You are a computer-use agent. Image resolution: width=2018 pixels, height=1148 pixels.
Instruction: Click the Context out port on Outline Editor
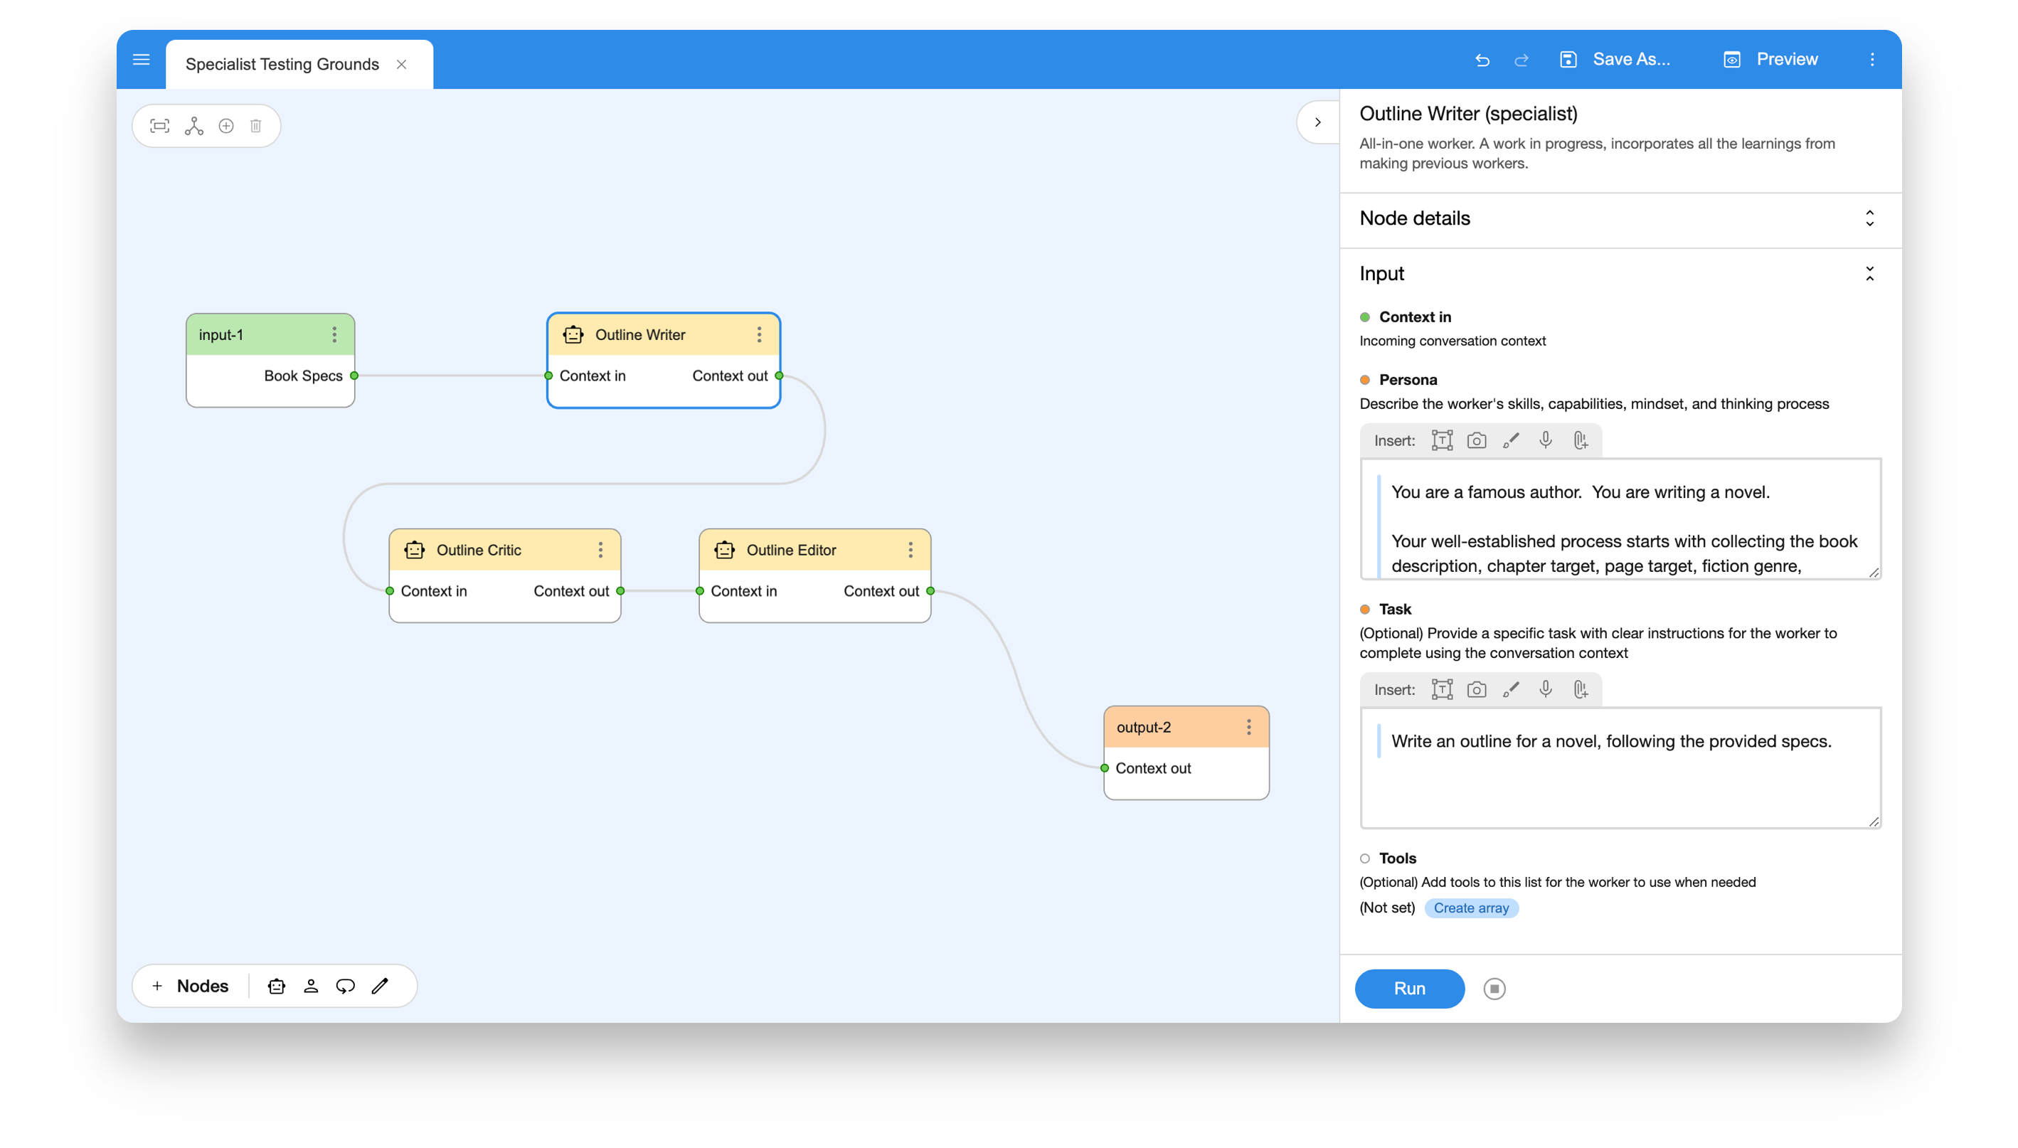930,591
